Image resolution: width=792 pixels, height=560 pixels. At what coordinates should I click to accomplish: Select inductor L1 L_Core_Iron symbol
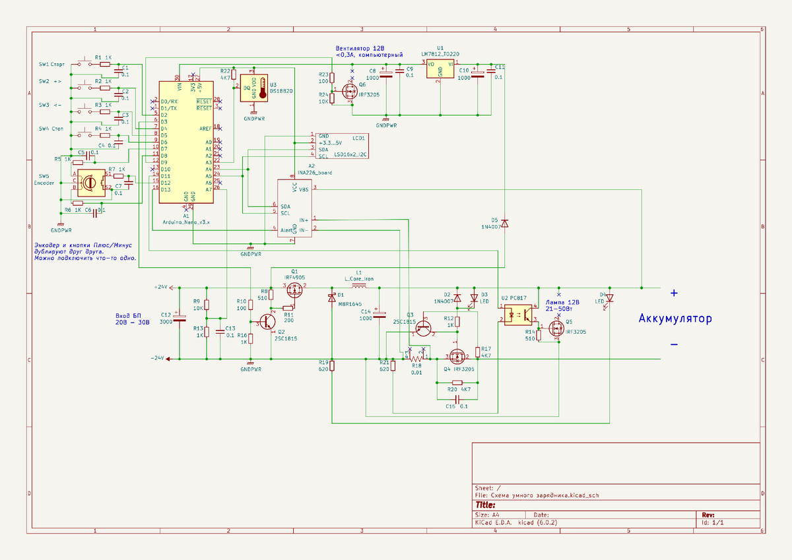[x=359, y=287]
